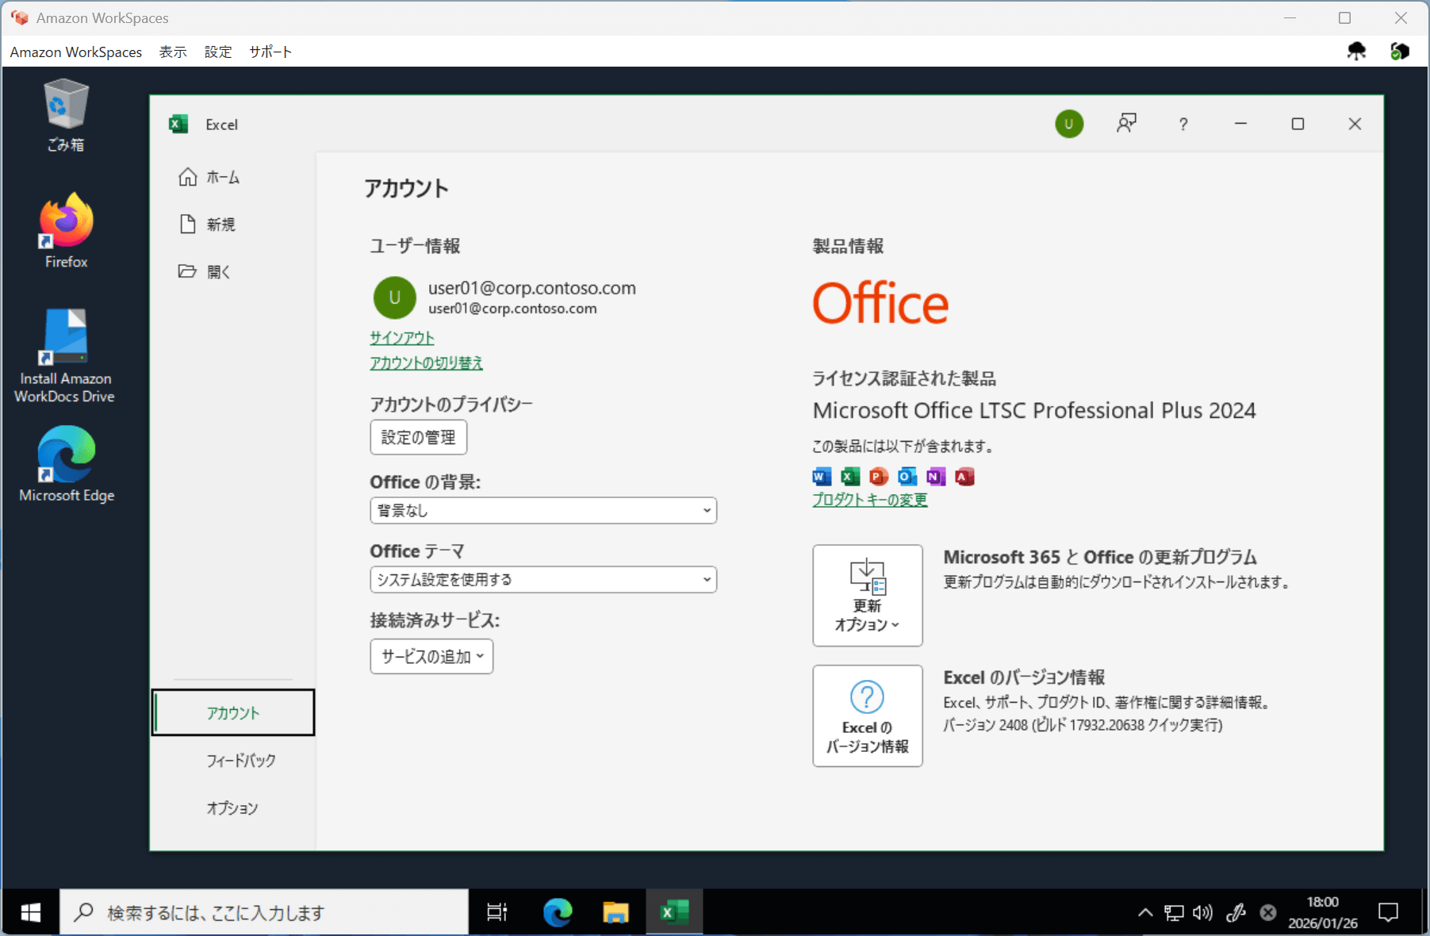1430x936 pixels.
Task: Open the サービスの追加 dropdown
Action: [431, 656]
